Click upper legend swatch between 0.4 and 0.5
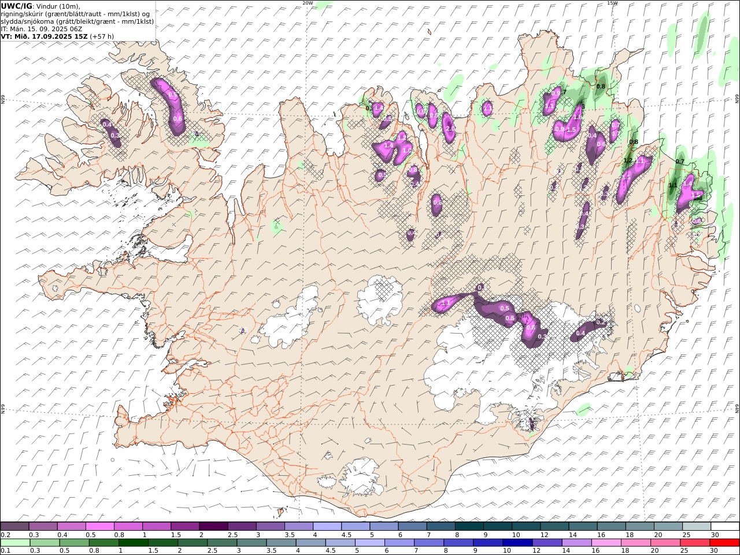The height and width of the screenshot is (555, 740). [x=71, y=526]
